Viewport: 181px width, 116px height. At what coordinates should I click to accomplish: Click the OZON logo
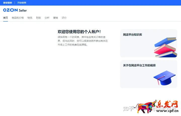click(10, 10)
